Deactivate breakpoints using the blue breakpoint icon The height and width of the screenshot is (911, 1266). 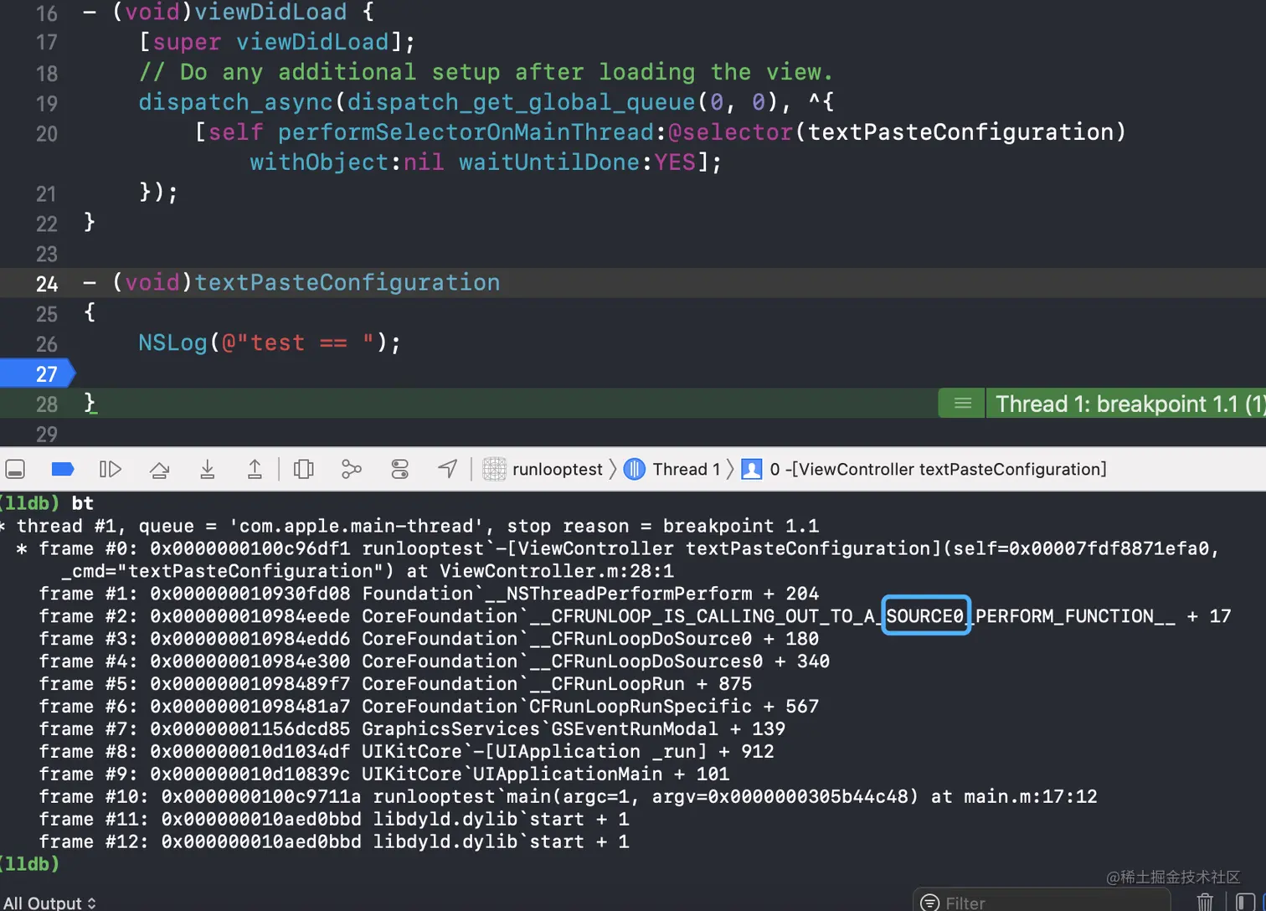[63, 469]
